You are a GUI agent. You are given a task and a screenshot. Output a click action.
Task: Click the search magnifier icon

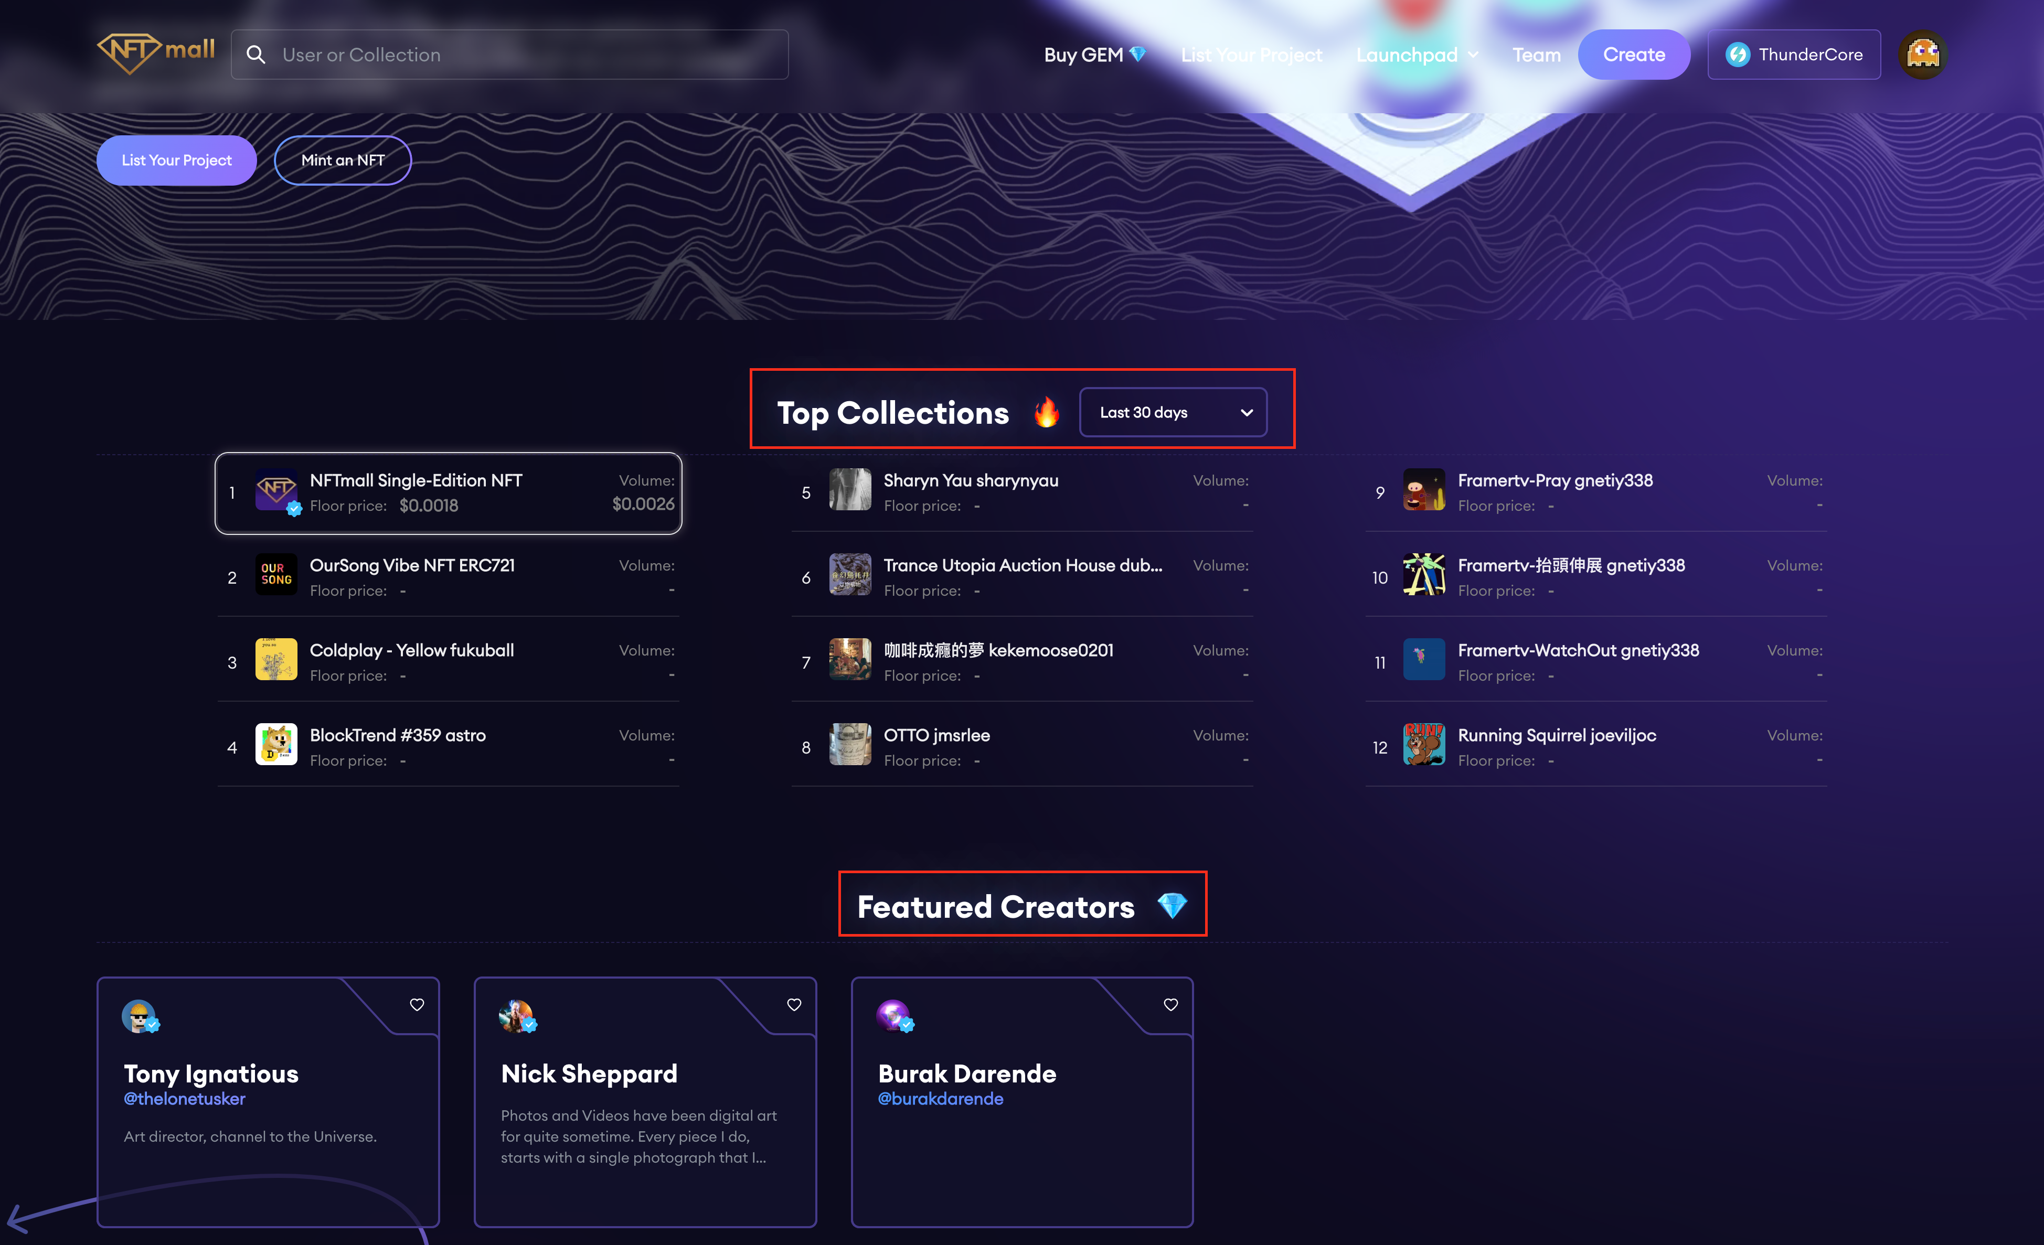pos(257,55)
